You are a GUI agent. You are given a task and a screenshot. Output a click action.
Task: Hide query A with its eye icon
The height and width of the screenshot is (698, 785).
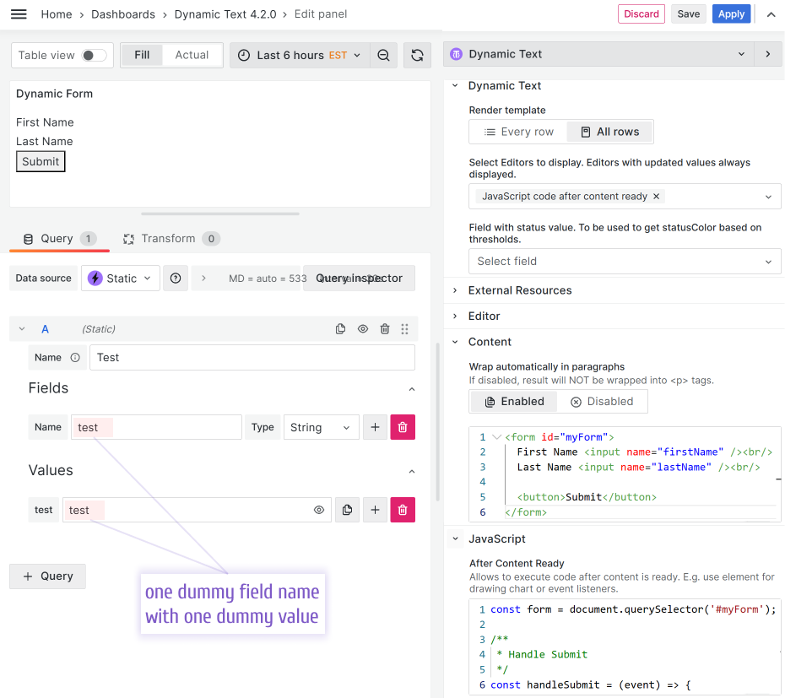click(x=362, y=328)
